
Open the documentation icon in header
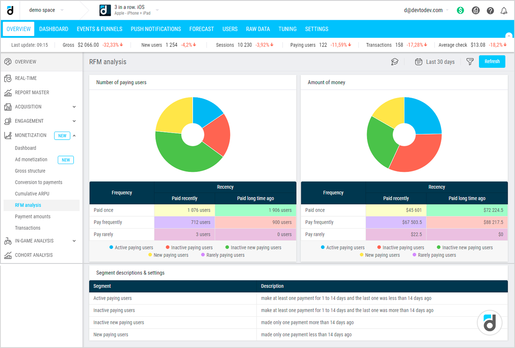pyautogui.click(x=476, y=10)
